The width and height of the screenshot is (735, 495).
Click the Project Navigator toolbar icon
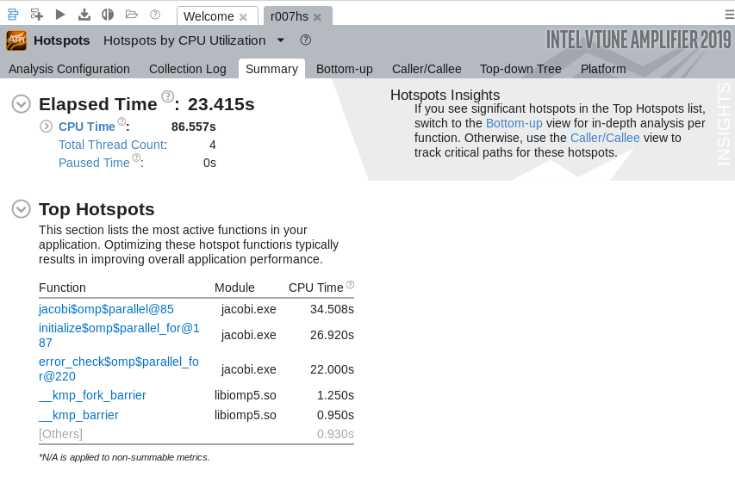(13, 15)
